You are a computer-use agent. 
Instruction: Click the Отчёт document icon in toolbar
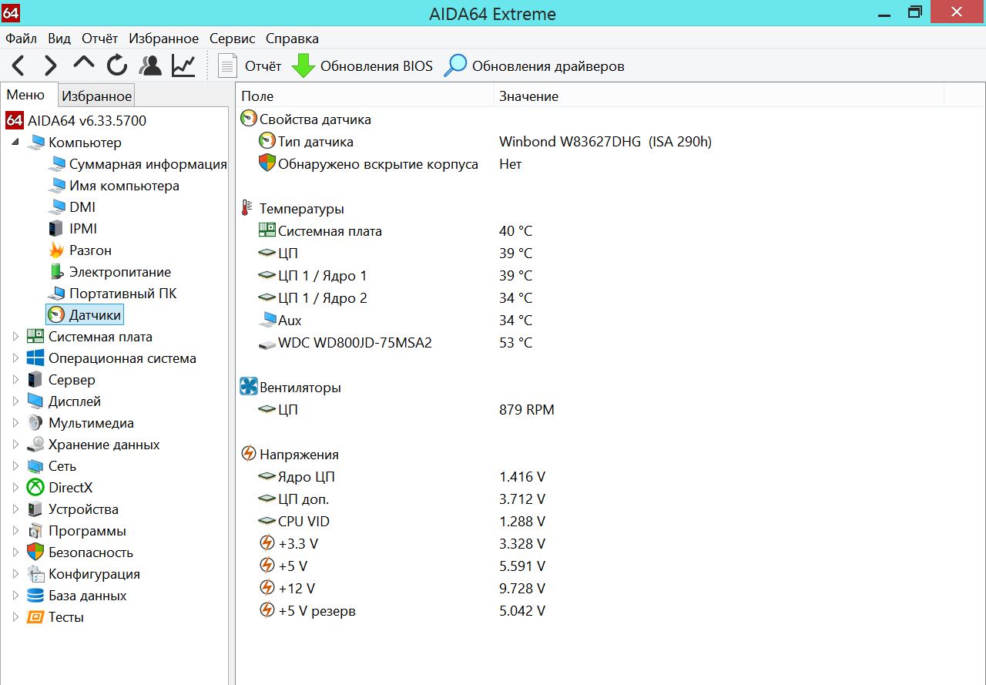(227, 66)
